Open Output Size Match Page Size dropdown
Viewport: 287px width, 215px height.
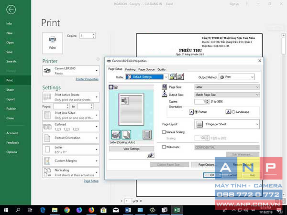(x=227, y=95)
